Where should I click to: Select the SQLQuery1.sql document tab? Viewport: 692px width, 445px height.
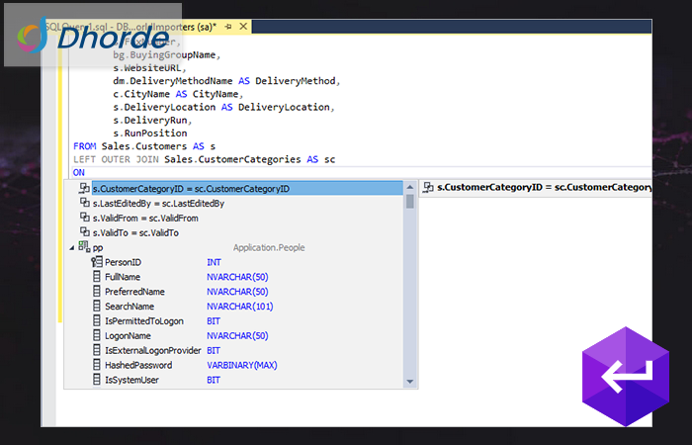[x=148, y=26]
